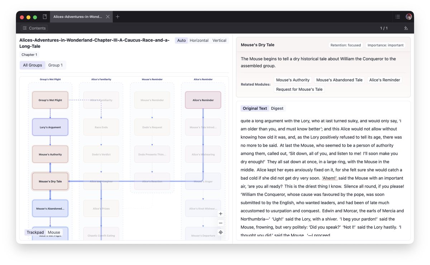Open the Contents panel
The width and height of the screenshot is (430, 265).
34,28
